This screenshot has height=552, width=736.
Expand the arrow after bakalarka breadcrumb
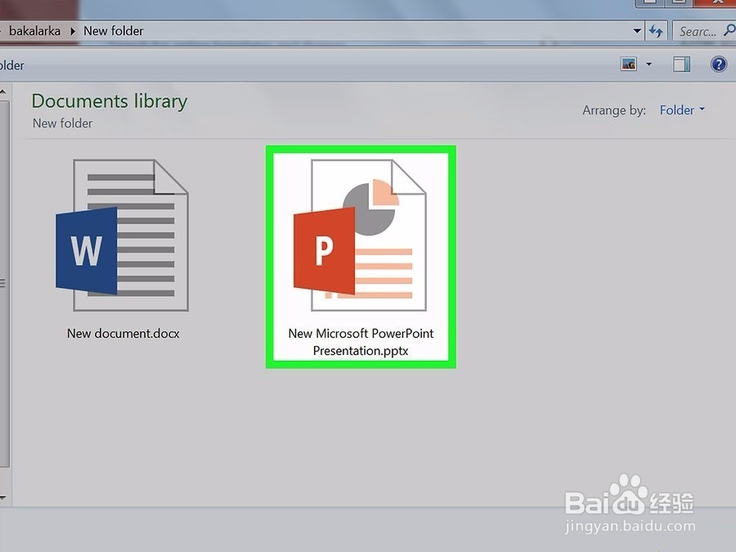pyautogui.click(x=73, y=31)
